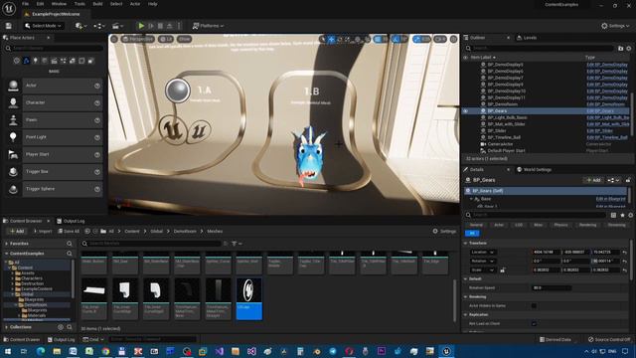Toggle visibility eye for BP_Gears
Screen dimensions: 636x358
(466, 110)
